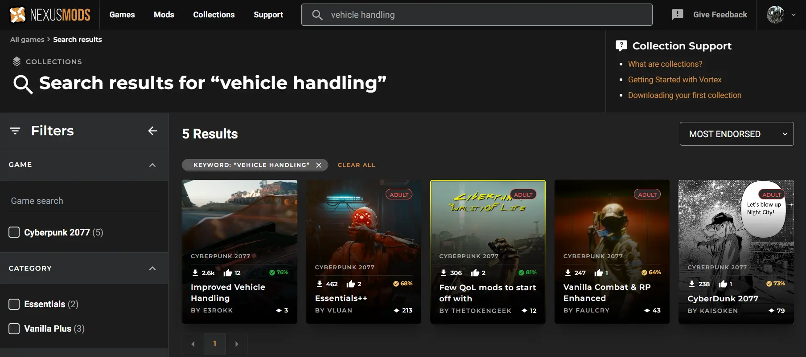
Task: Open the Support menu
Action: point(268,15)
